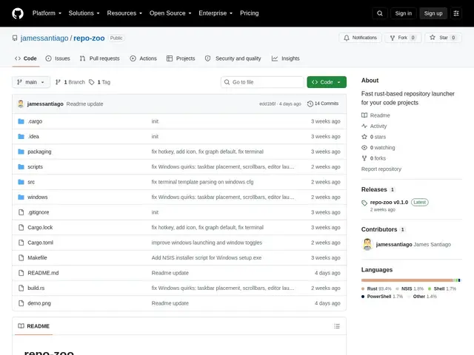Click Report repository
This screenshot has height=355, width=474.
pyautogui.click(x=381, y=169)
